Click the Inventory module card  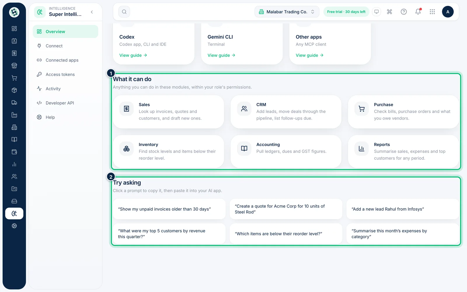click(168, 151)
